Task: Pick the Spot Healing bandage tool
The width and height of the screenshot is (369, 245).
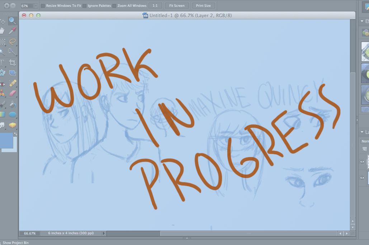Action: click(13, 83)
